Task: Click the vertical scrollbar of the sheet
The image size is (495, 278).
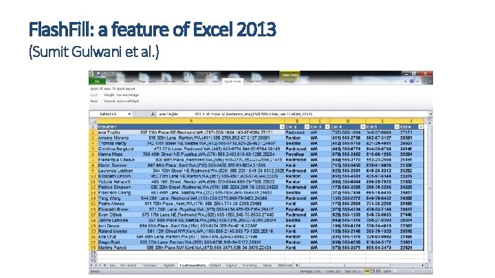Action: [x=430, y=189]
